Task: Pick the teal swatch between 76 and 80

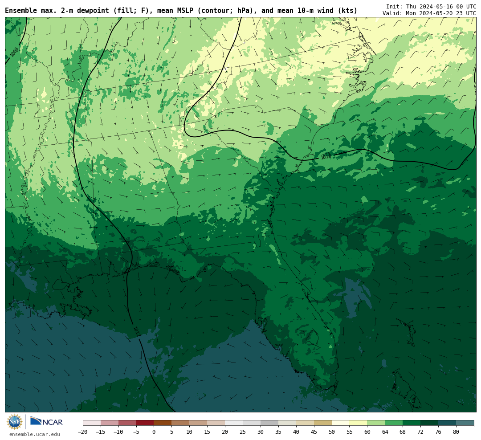Action: pyautogui.click(x=448, y=423)
